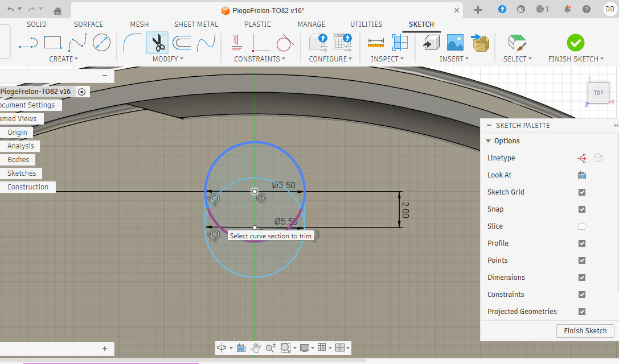619x364 pixels.
Task: Click the Measure ruler icon
Action: [x=376, y=43]
